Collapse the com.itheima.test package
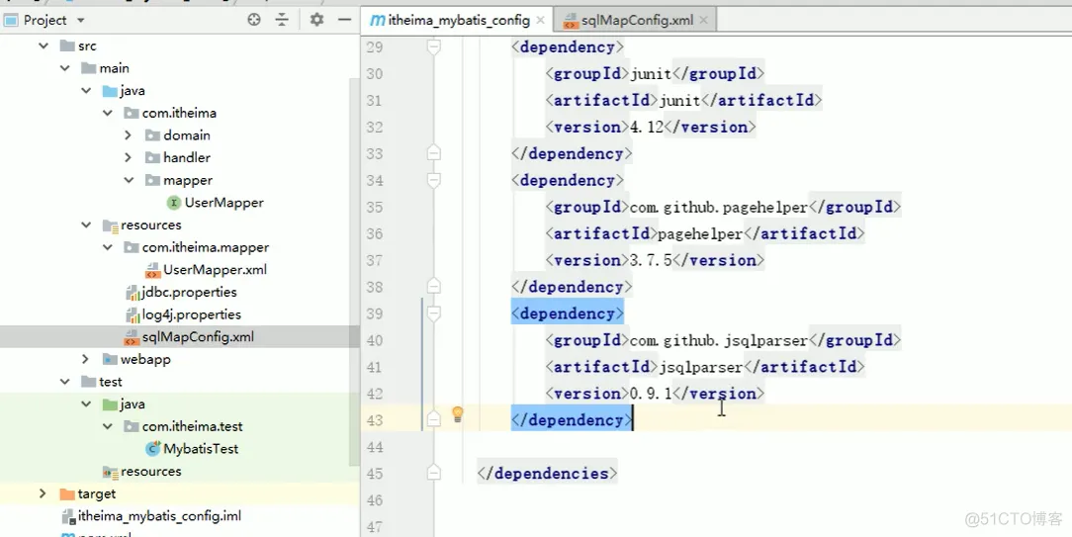The height and width of the screenshot is (537, 1072). tap(108, 426)
